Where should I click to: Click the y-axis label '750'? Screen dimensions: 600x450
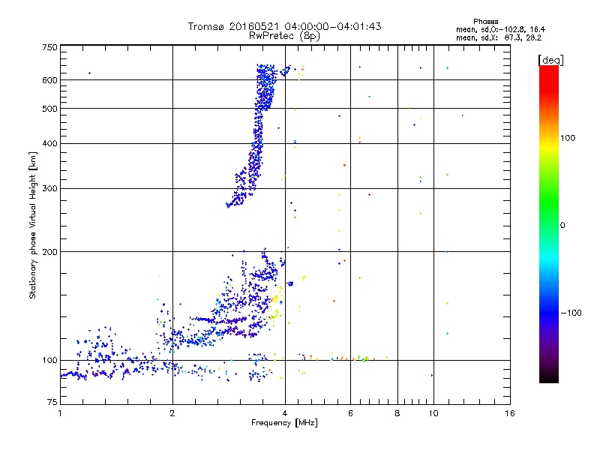coord(49,47)
